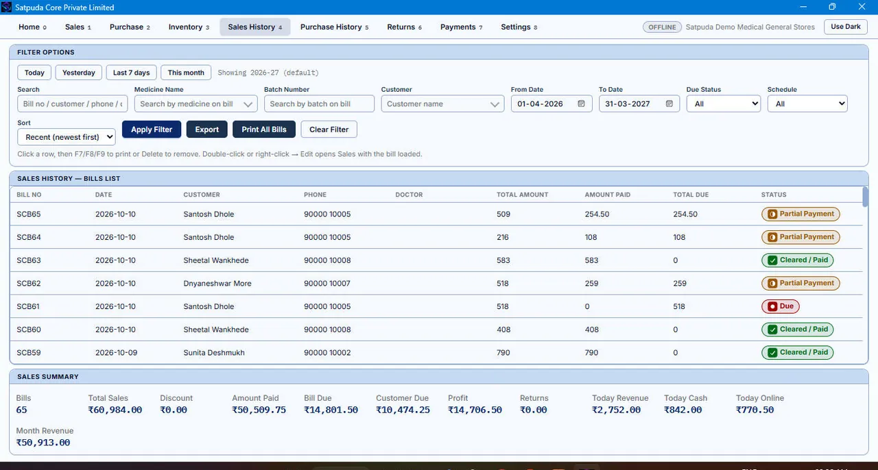Screen dimensions: 878x470
Task: Click Profit value ₹14,706.50
Action: tap(475, 410)
